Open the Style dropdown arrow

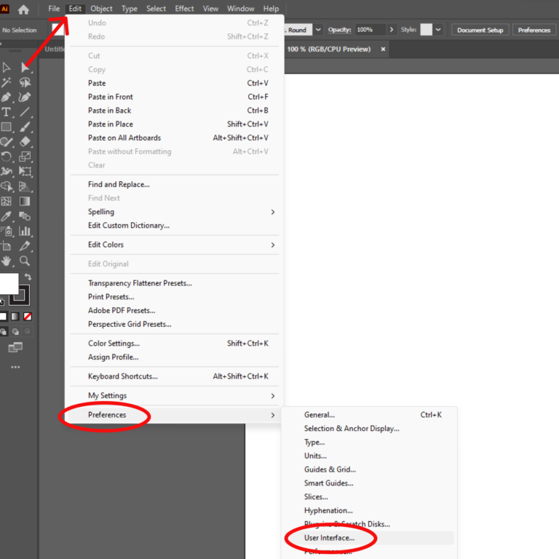(438, 30)
